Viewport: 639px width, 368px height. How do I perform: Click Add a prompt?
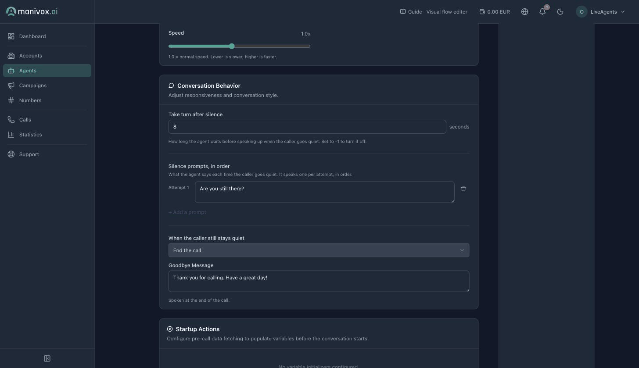coord(187,212)
